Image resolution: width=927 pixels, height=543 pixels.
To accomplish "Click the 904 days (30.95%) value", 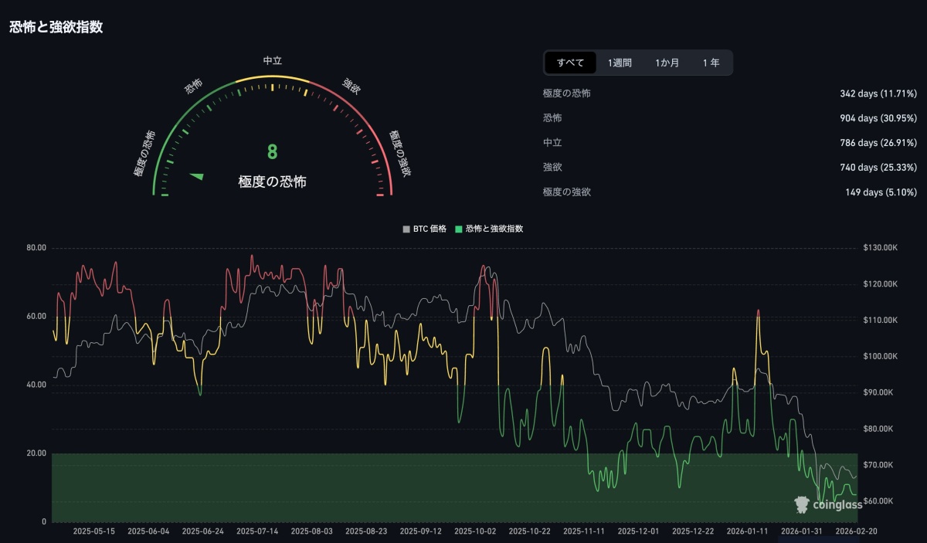I will pyautogui.click(x=878, y=118).
